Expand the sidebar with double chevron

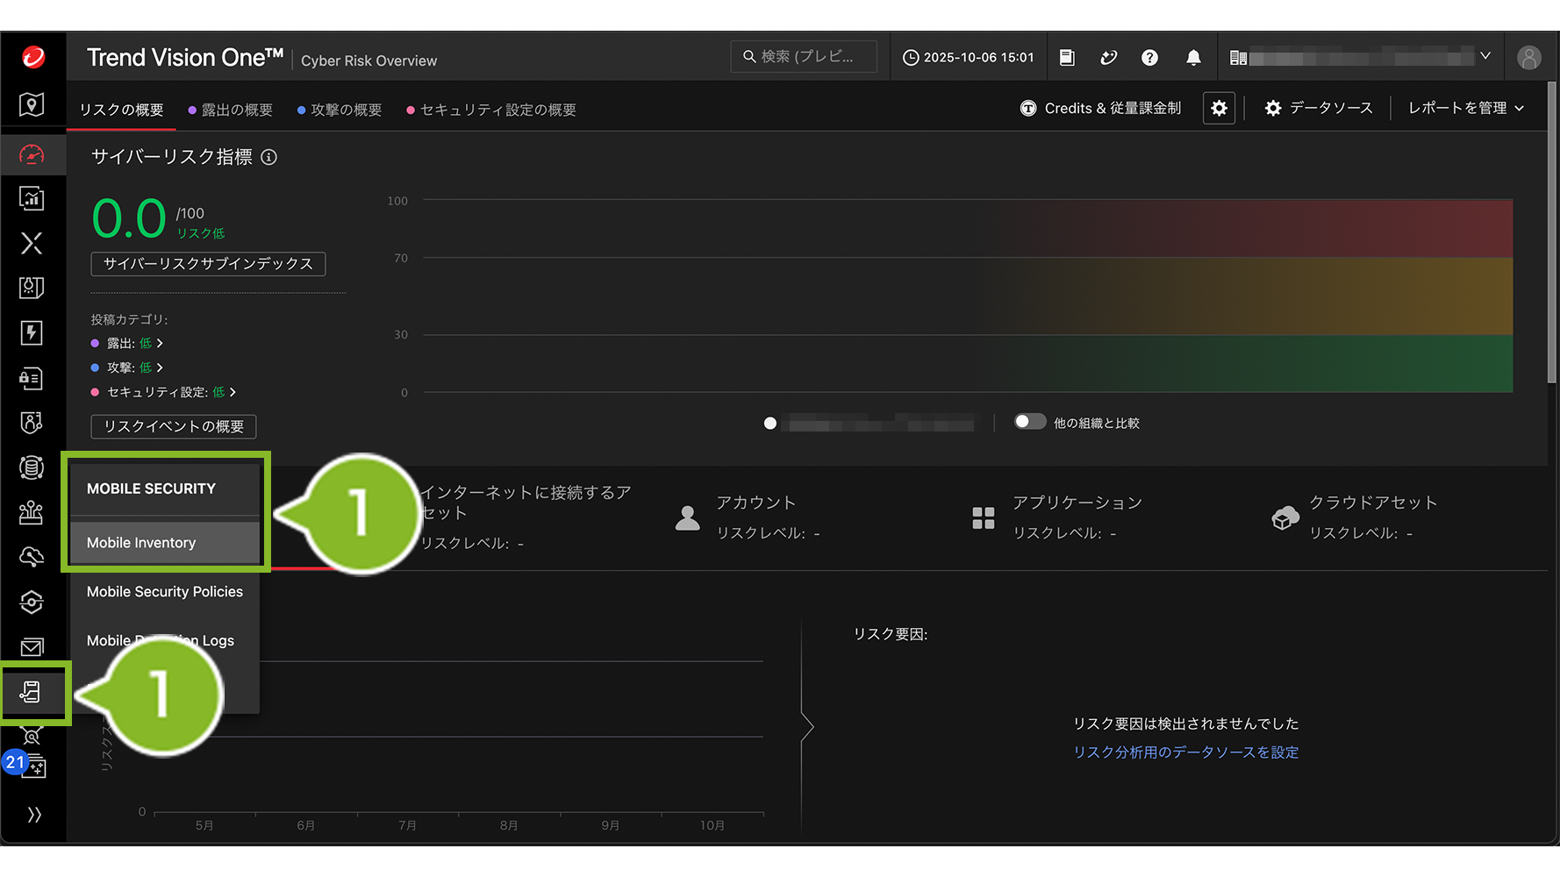pyautogui.click(x=33, y=815)
